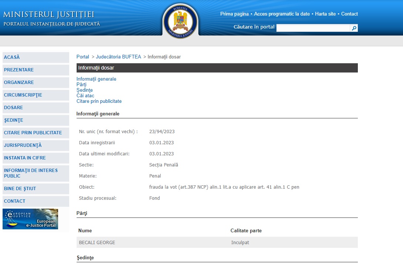This screenshot has height=263, width=403.
Task: Click the Contact link in header
Action: [349, 14]
